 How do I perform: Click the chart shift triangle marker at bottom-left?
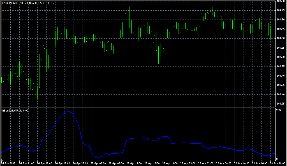click(x=2, y=160)
